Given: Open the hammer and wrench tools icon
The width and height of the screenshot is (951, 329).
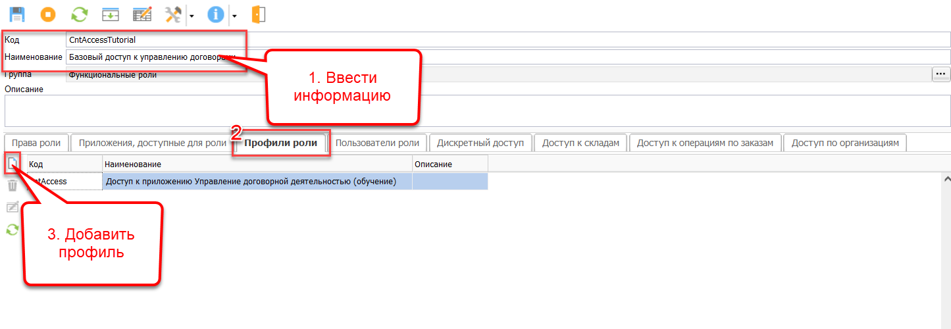Looking at the screenshot, I should coord(174,14).
